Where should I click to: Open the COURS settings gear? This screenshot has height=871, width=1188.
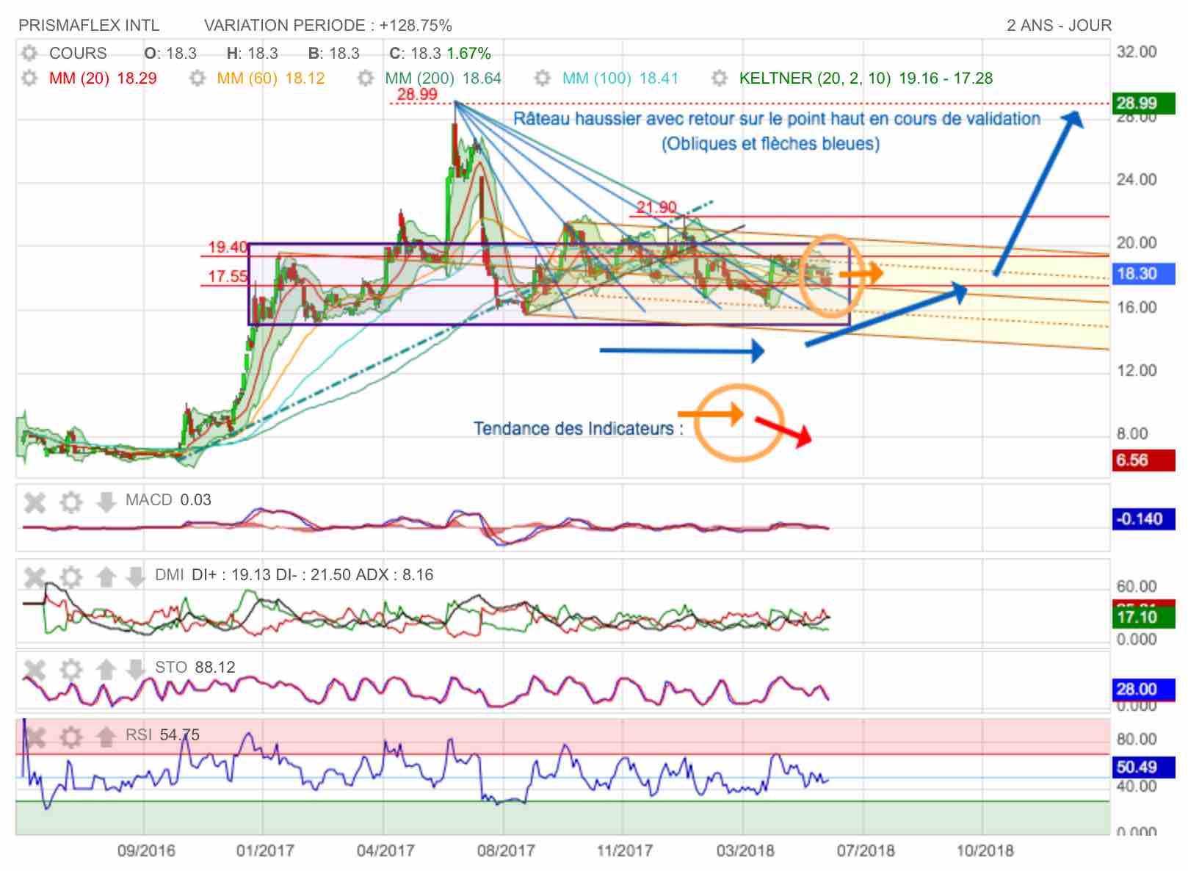(29, 54)
